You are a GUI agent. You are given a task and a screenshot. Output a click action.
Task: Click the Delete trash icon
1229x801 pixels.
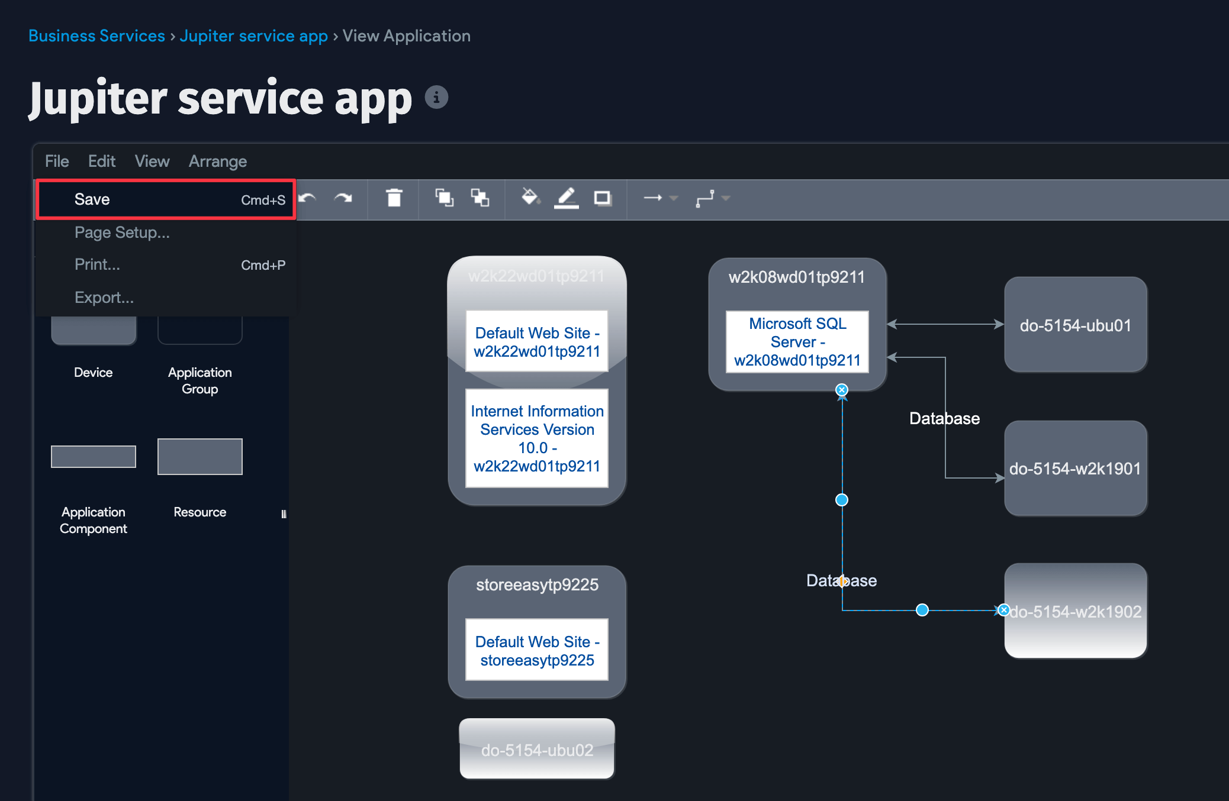click(x=394, y=198)
